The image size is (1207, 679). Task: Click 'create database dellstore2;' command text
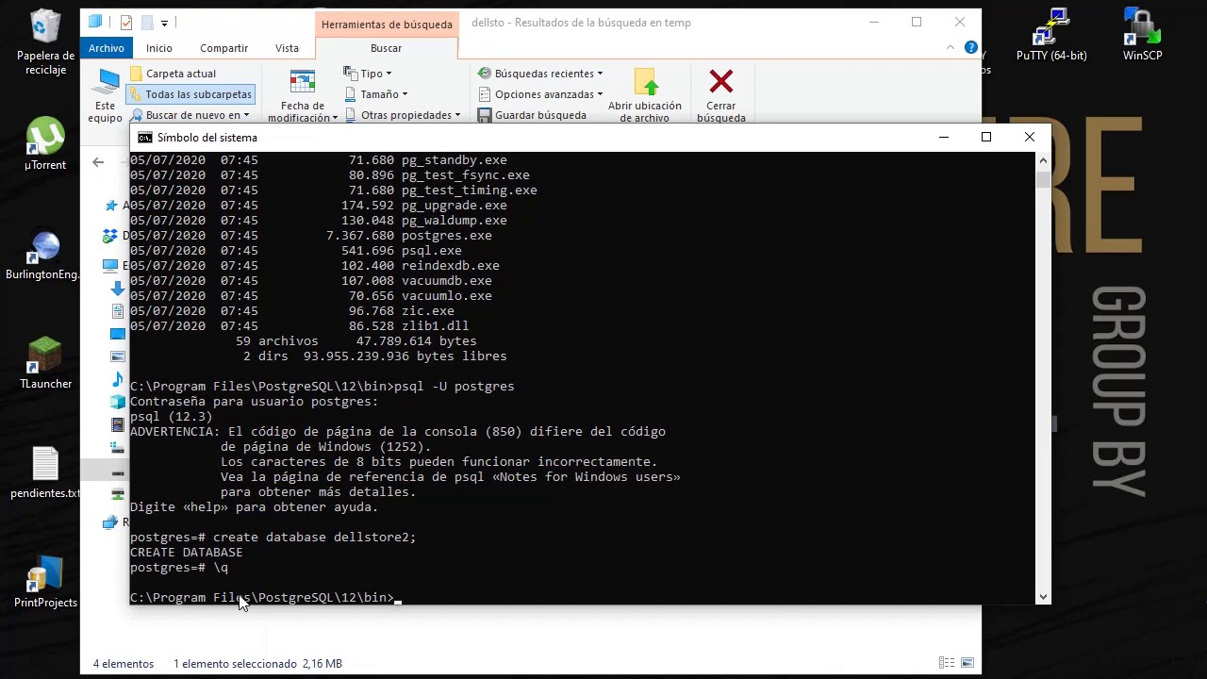pos(315,538)
